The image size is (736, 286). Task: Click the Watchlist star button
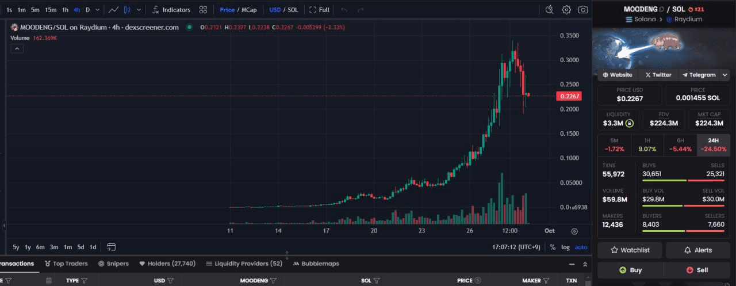(x=630, y=250)
